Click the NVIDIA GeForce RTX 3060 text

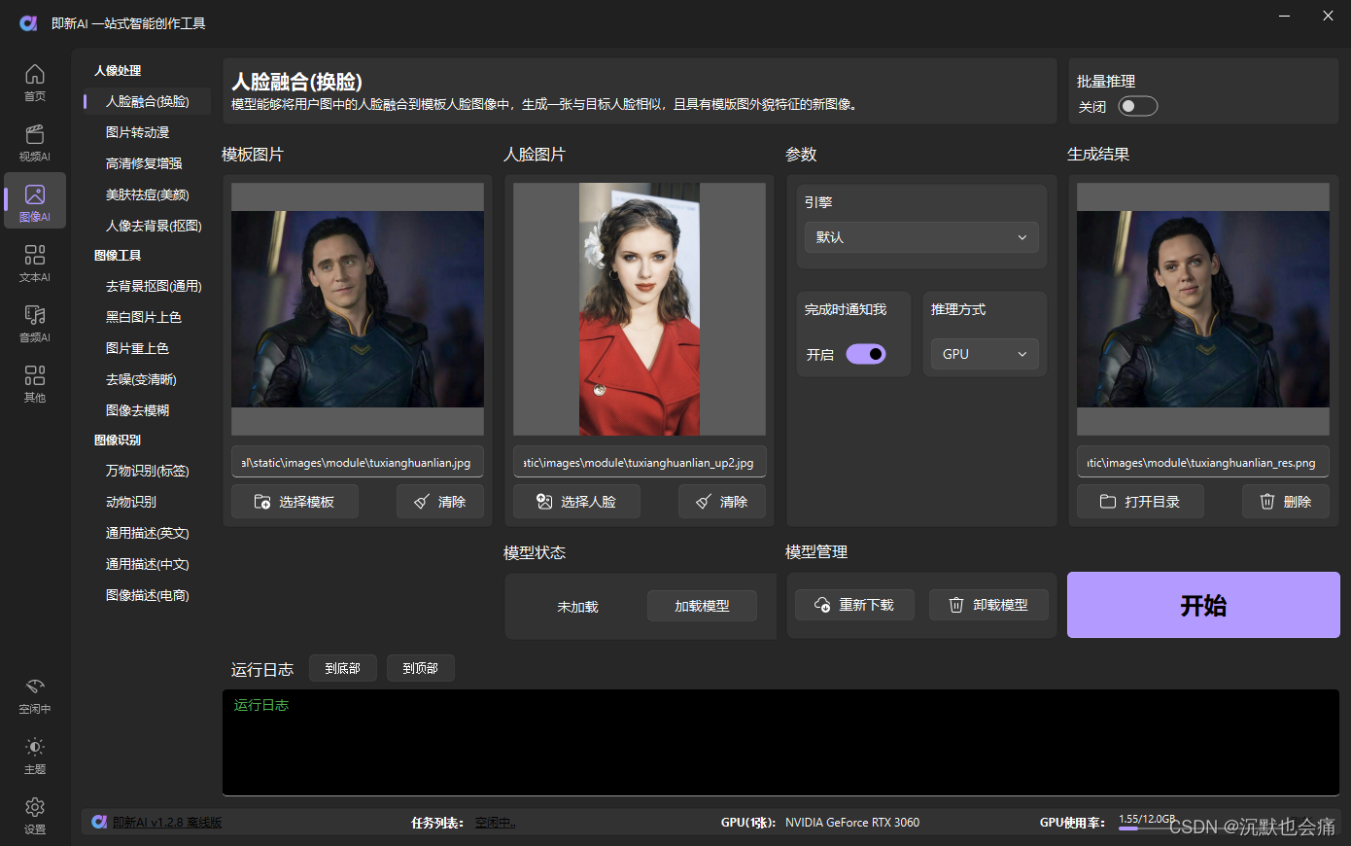pos(852,823)
